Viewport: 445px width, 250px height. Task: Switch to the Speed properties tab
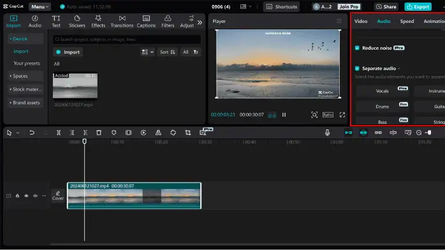407,21
